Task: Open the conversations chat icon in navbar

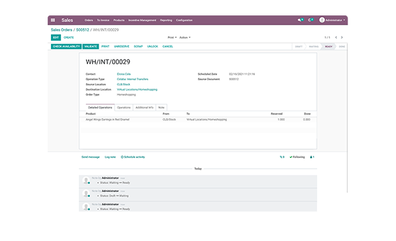Action: 300,20
